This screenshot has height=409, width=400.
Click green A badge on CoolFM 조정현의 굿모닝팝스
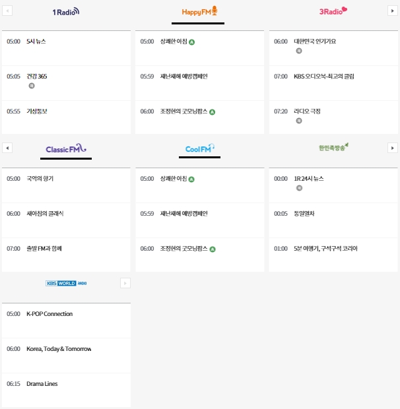[213, 249]
